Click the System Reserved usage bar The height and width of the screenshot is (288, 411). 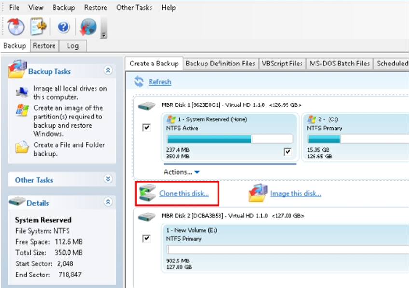pyautogui.click(x=230, y=139)
